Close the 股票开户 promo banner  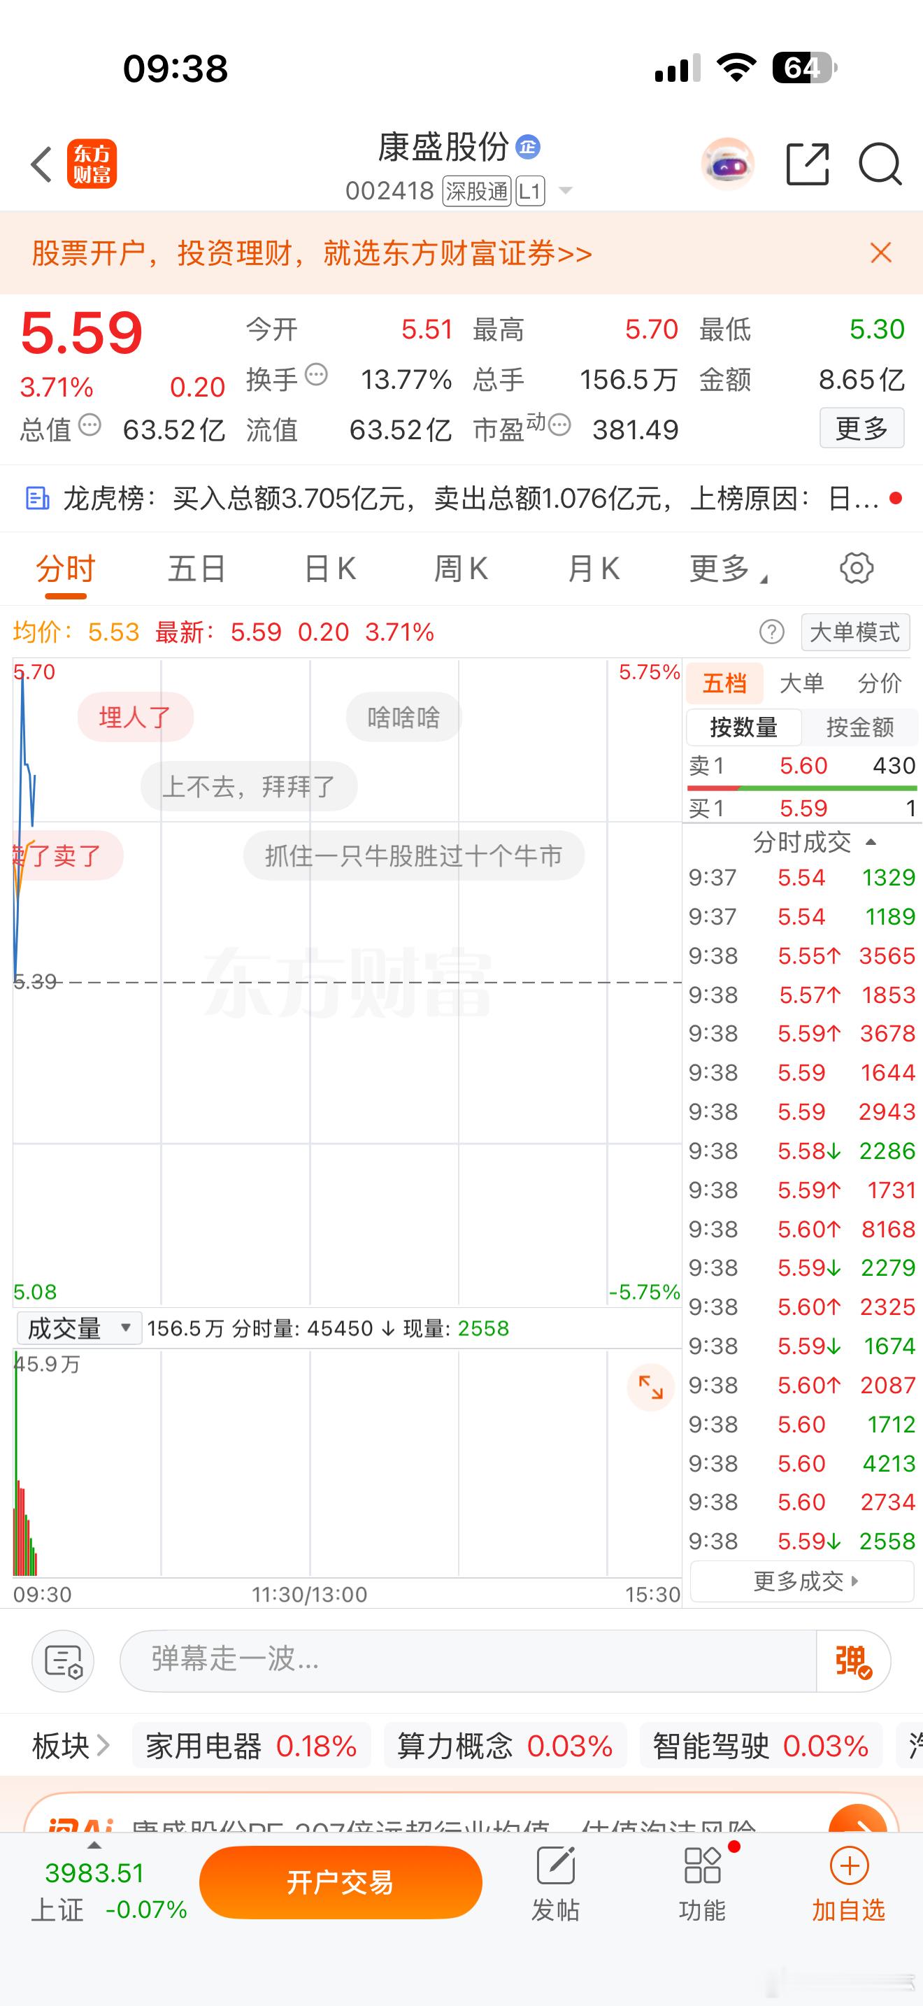(x=881, y=252)
